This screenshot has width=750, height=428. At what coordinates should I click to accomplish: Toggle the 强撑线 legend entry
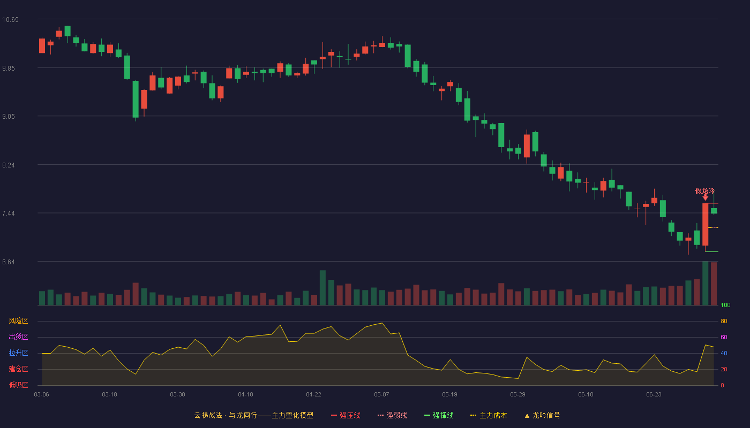tap(439, 415)
